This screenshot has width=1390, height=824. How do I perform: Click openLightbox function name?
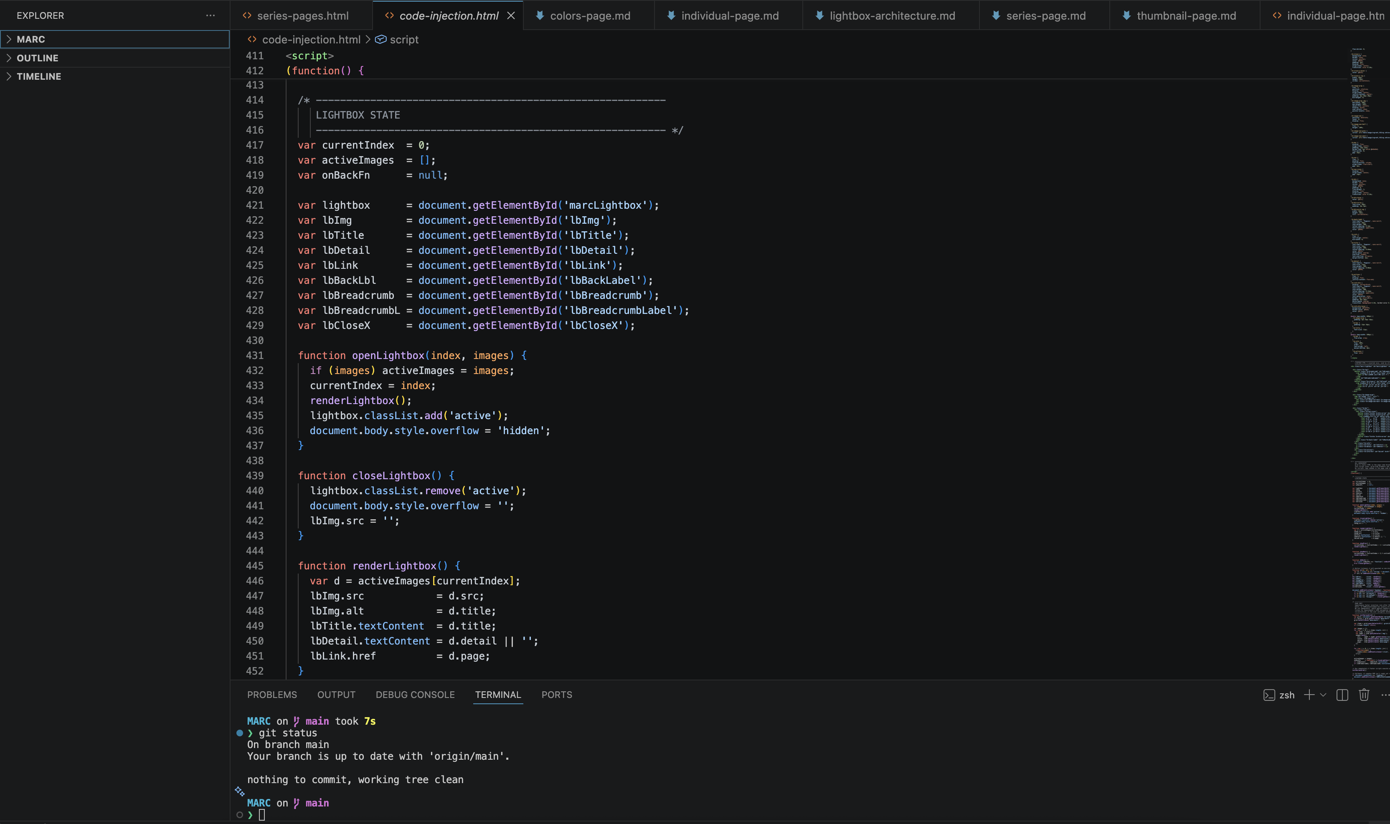pyautogui.click(x=388, y=355)
